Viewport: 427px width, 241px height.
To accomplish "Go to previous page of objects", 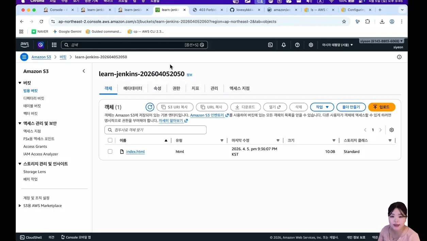I will [365, 130].
